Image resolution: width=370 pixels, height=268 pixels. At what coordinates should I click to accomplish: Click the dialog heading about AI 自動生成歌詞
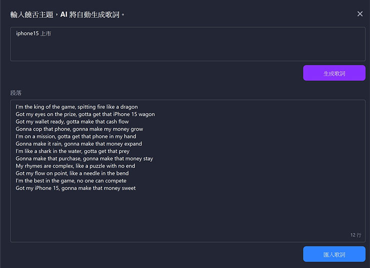[67, 14]
